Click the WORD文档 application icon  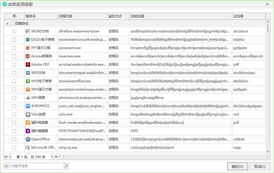28,31
